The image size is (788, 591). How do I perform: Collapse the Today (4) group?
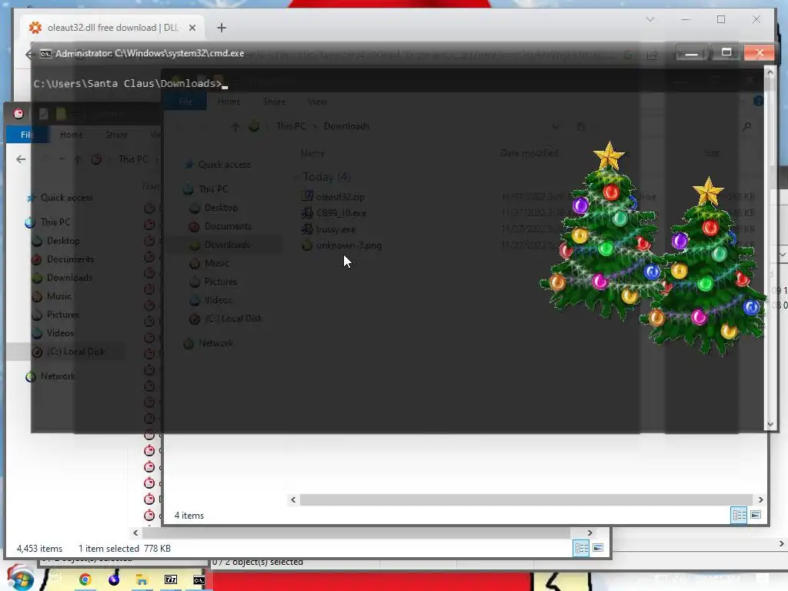295,177
